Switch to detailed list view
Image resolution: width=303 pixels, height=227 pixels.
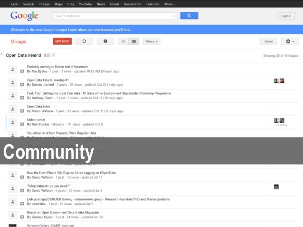pos(134,41)
